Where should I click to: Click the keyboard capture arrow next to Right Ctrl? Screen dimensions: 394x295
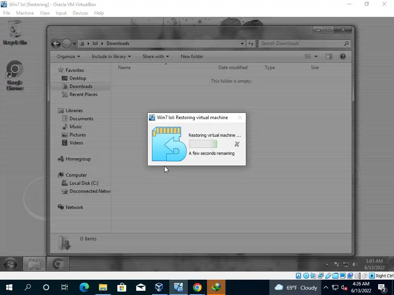point(372,276)
